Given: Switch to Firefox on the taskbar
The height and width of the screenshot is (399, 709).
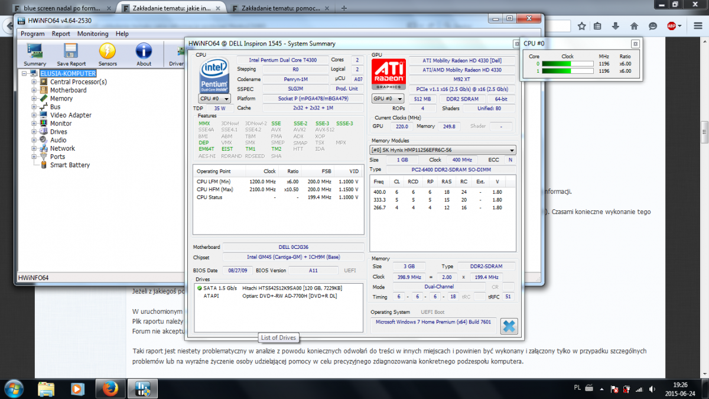Looking at the screenshot, I should click(x=109, y=388).
